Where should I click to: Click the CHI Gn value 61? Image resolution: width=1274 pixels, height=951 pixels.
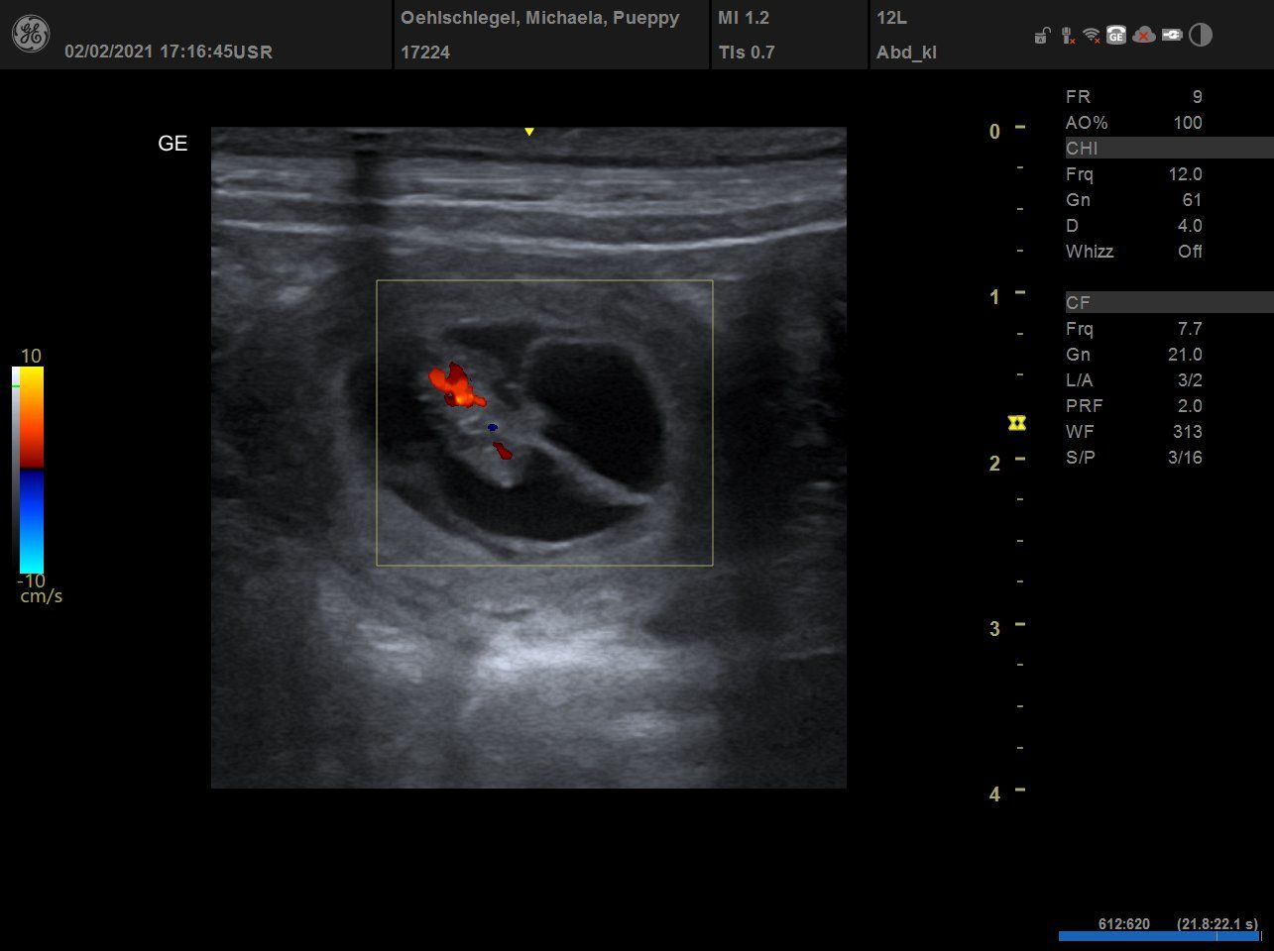click(x=1193, y=200)
